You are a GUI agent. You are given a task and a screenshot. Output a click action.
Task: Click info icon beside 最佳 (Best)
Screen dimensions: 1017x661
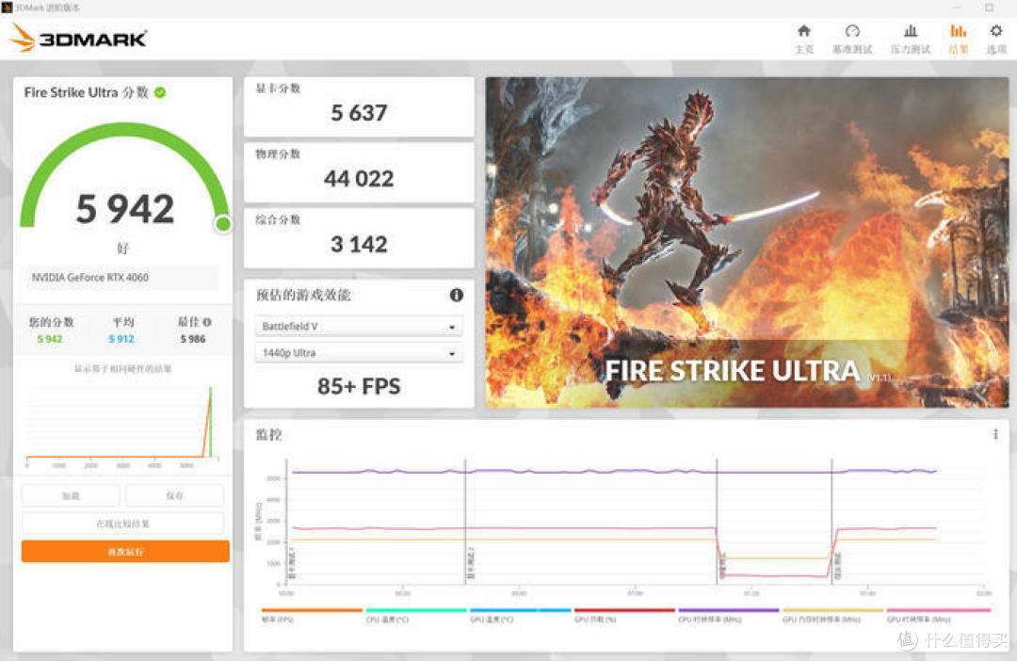[x=207, y=322]
